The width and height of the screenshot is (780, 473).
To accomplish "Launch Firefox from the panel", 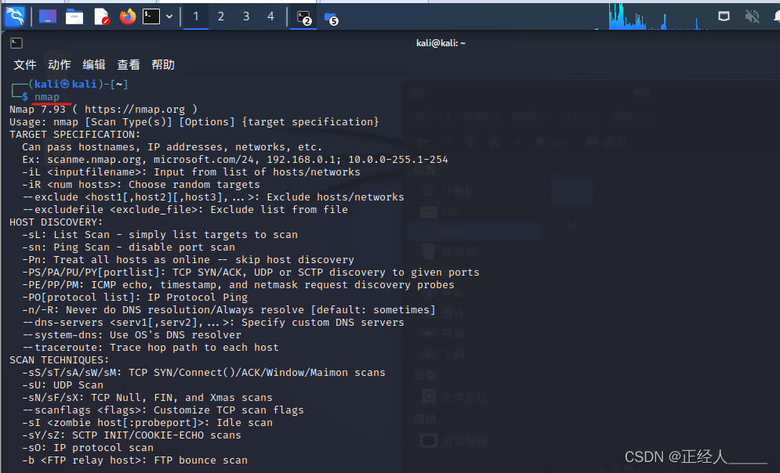I will (128, 16).
